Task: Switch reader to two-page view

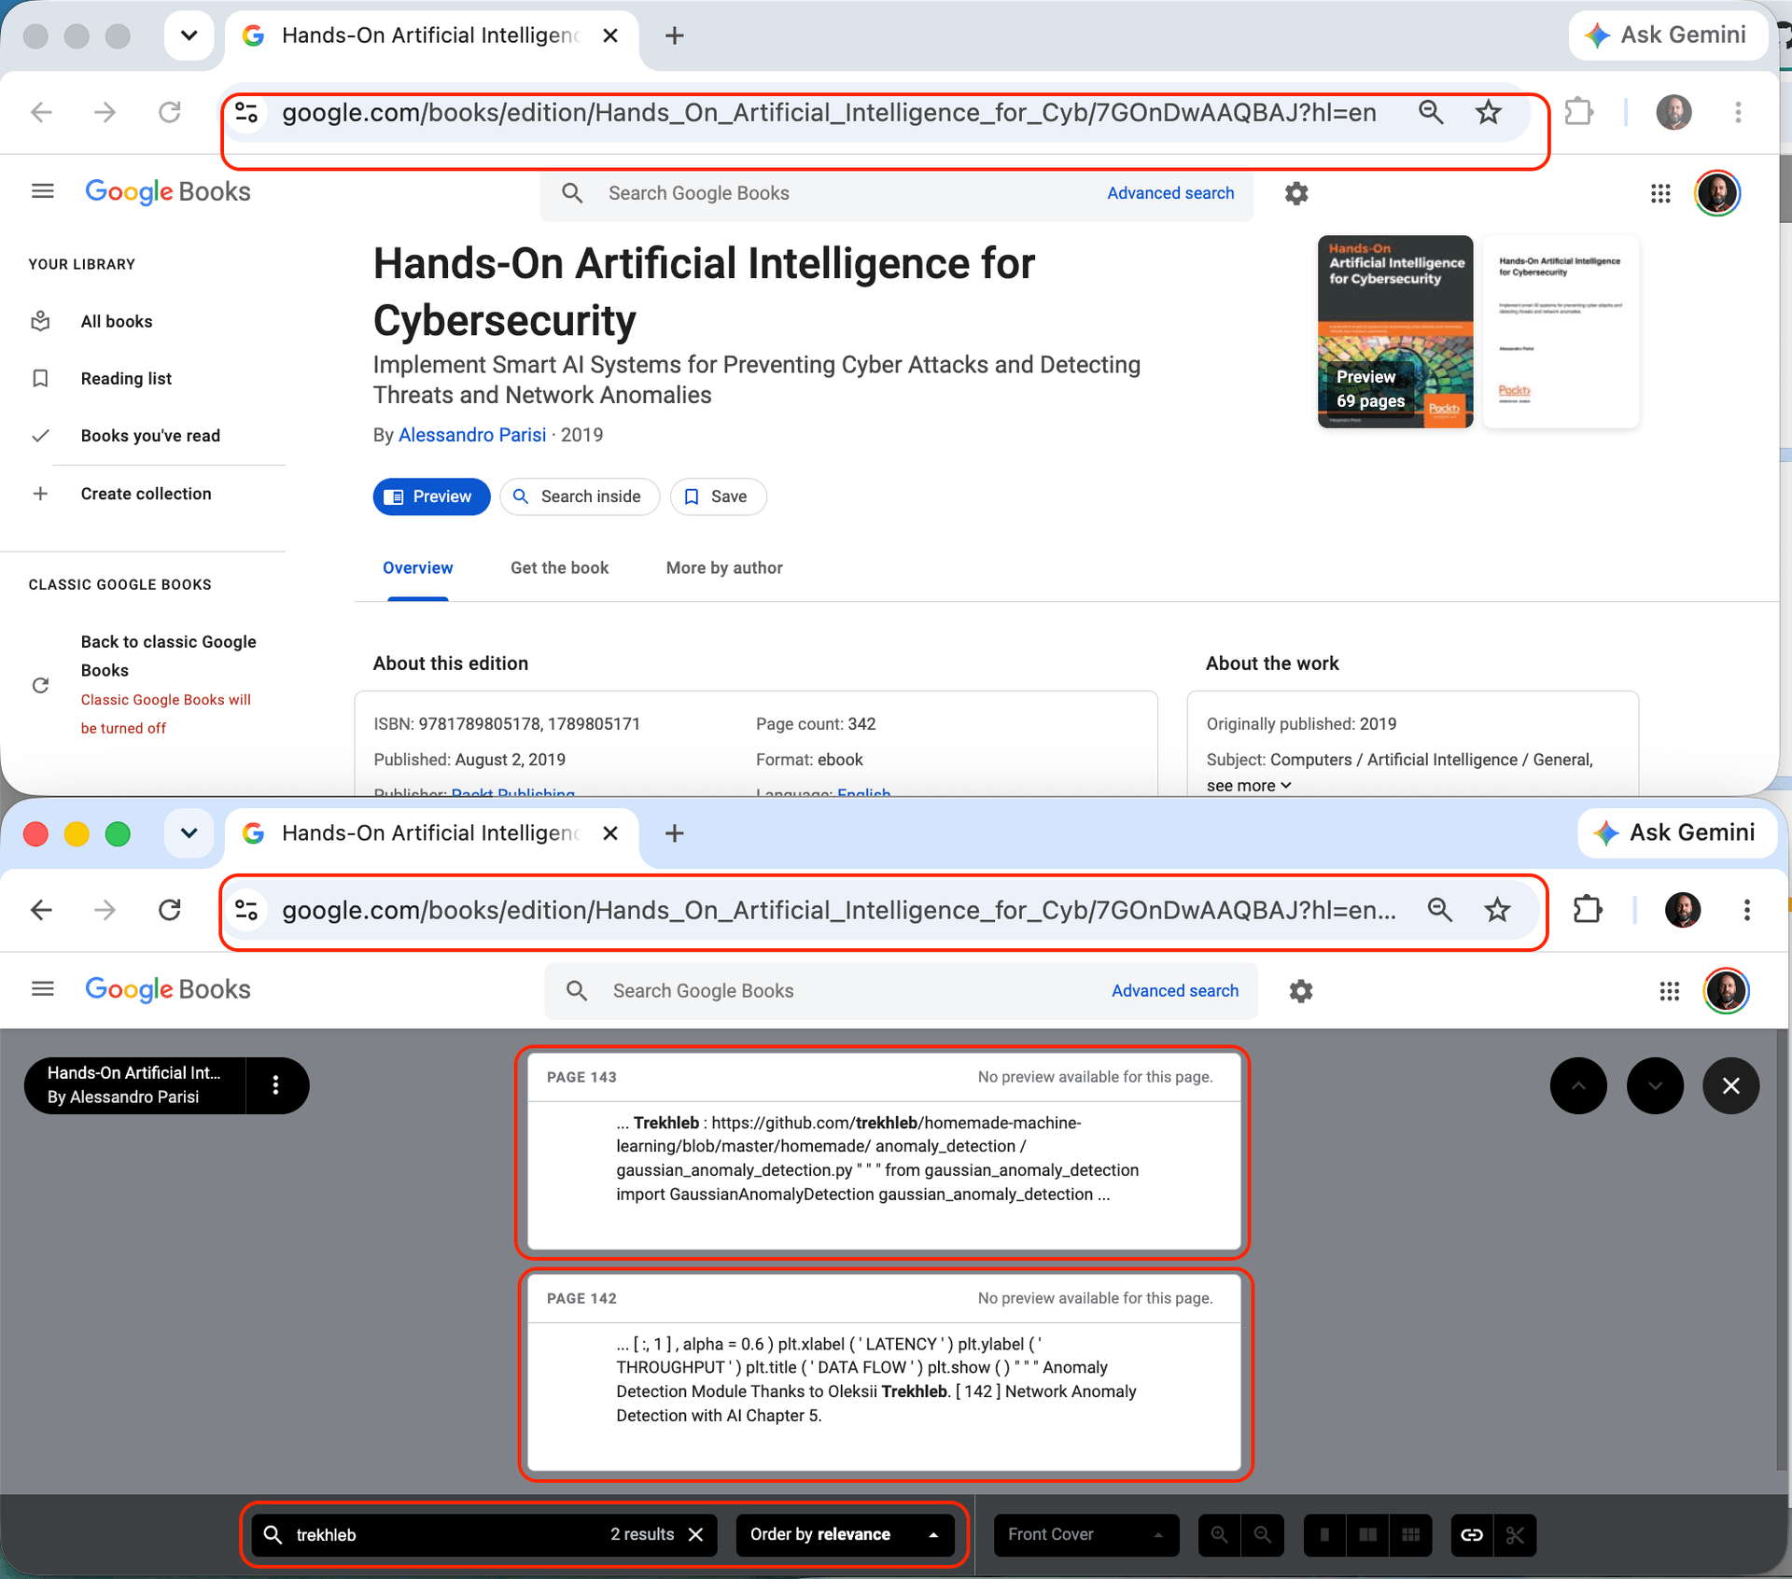Action: 1367,1535
